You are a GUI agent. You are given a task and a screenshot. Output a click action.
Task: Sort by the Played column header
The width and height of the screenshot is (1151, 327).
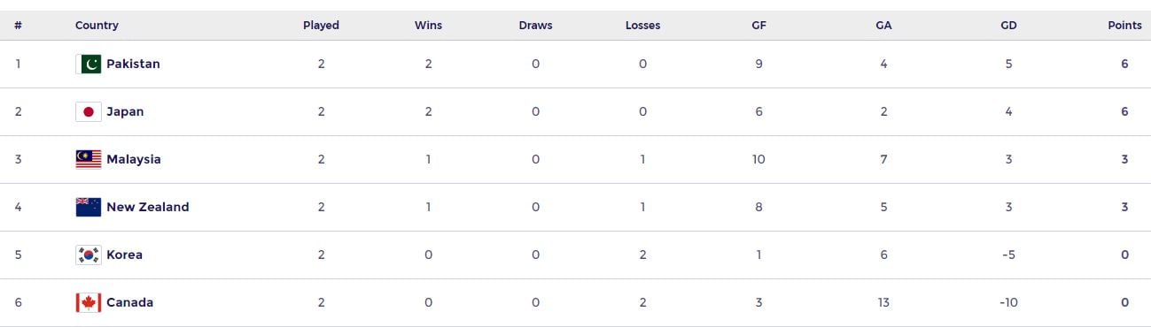click(x=321, y=26)
